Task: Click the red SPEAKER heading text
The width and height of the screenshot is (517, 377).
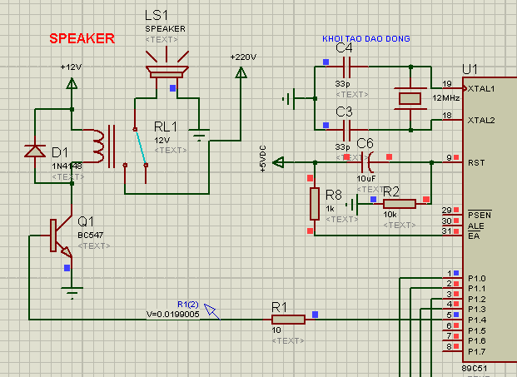Action: [x=82, y=38]
